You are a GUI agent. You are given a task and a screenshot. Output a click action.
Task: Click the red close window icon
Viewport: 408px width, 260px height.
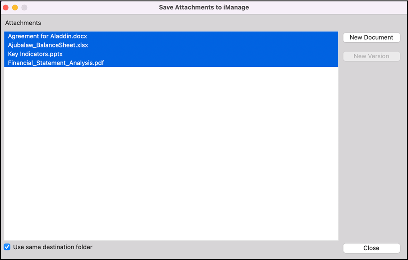7,7
